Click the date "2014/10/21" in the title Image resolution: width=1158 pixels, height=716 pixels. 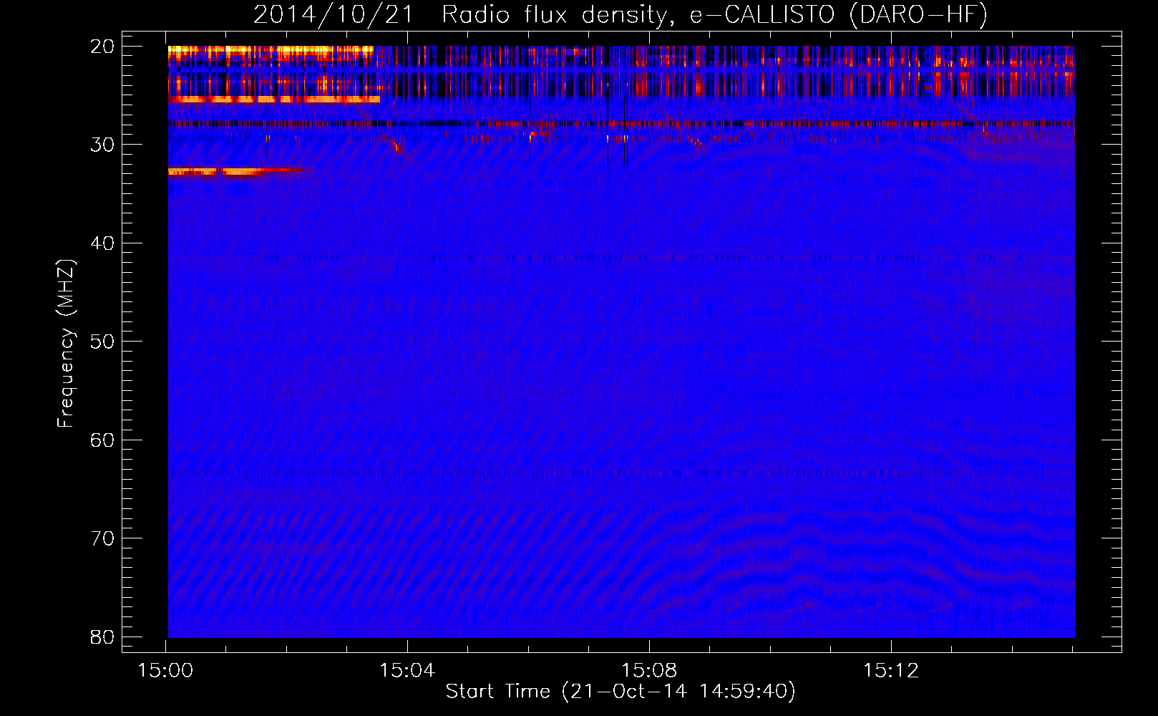[334, 14]
